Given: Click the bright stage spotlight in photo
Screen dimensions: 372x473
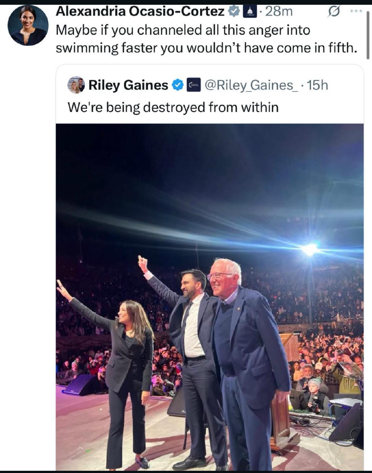Looking at the screenshot, I should 310,250.
